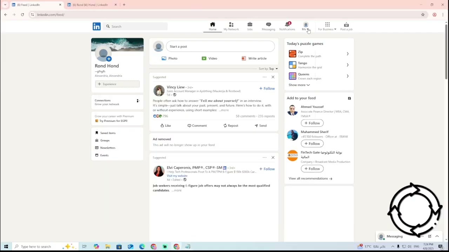449x252 pixels.
Task: Open the 235 reposts link
Action: coord(266,116)
